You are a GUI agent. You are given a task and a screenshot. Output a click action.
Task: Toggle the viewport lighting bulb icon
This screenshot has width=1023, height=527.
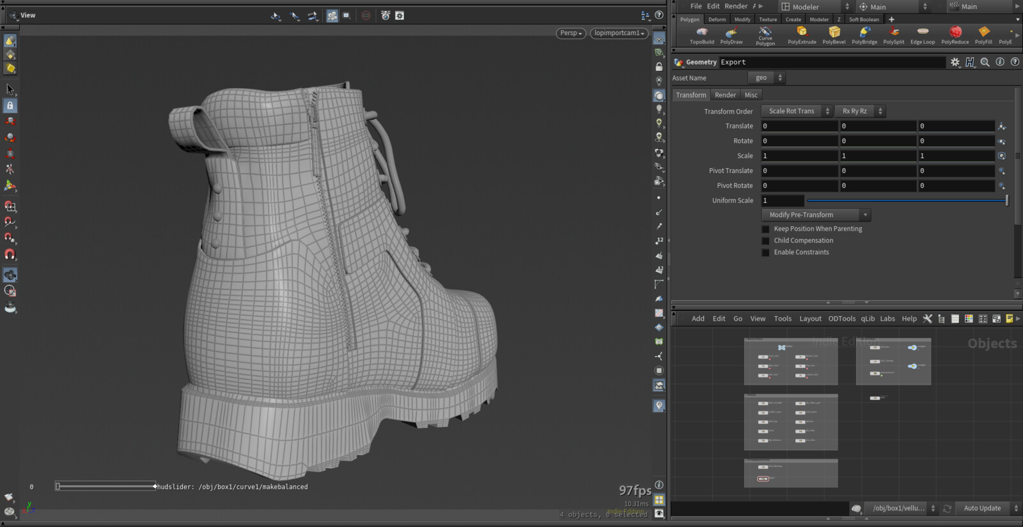(659, 109)
